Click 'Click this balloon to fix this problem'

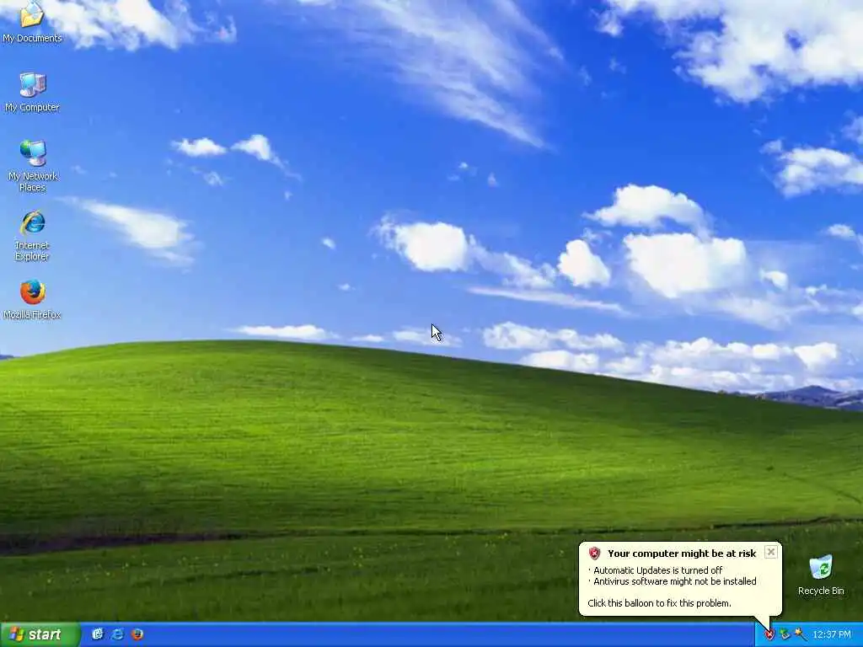tap(659, 603)
